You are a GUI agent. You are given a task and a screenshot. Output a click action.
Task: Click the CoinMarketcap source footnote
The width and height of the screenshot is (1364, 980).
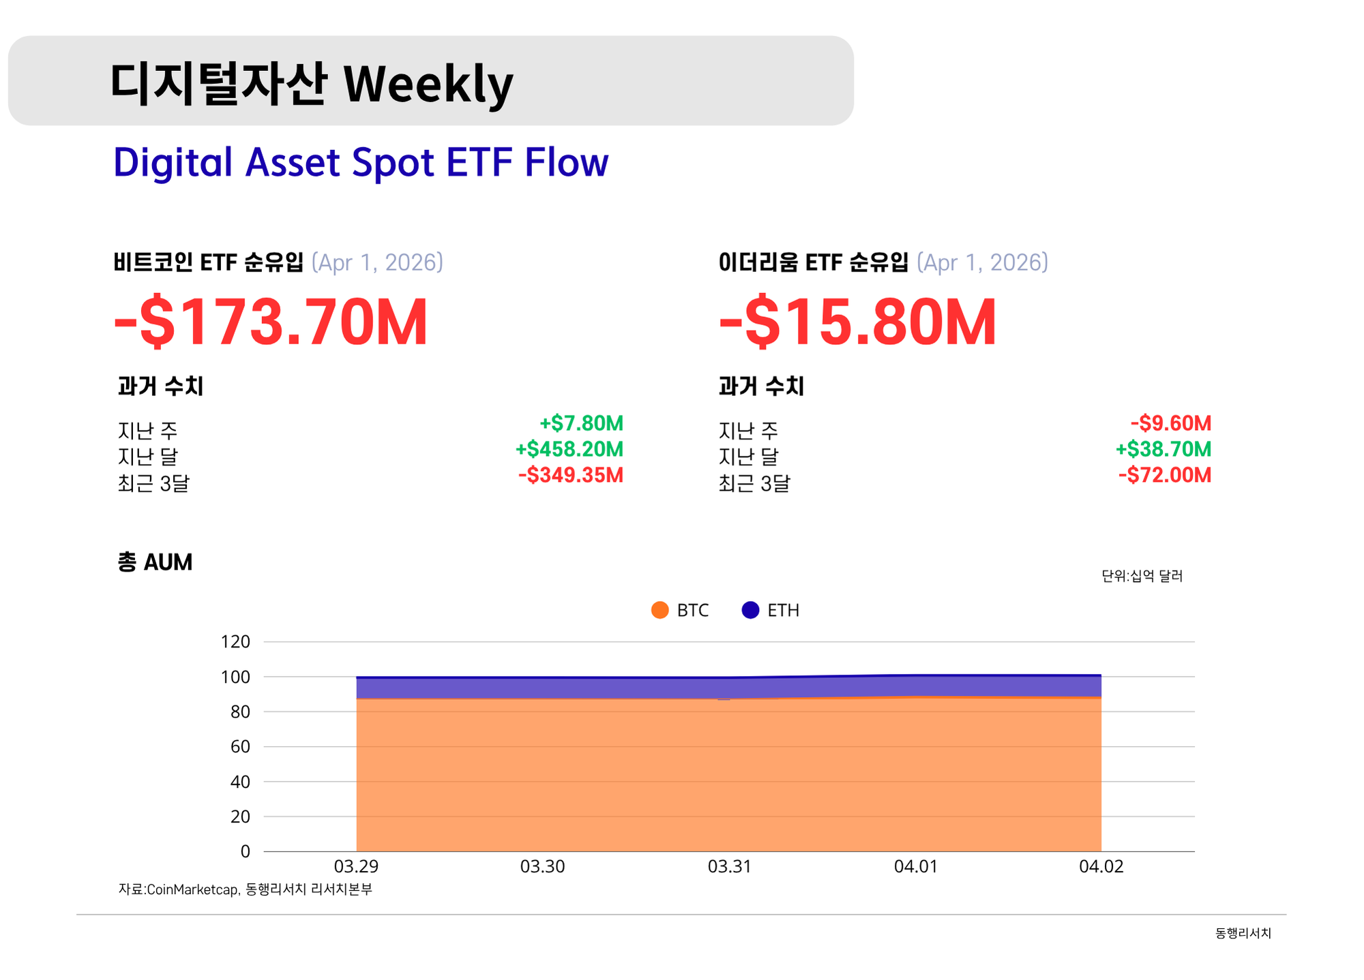coord(245,889)
